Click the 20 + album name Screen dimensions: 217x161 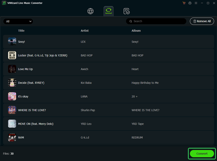coord(135,96)
